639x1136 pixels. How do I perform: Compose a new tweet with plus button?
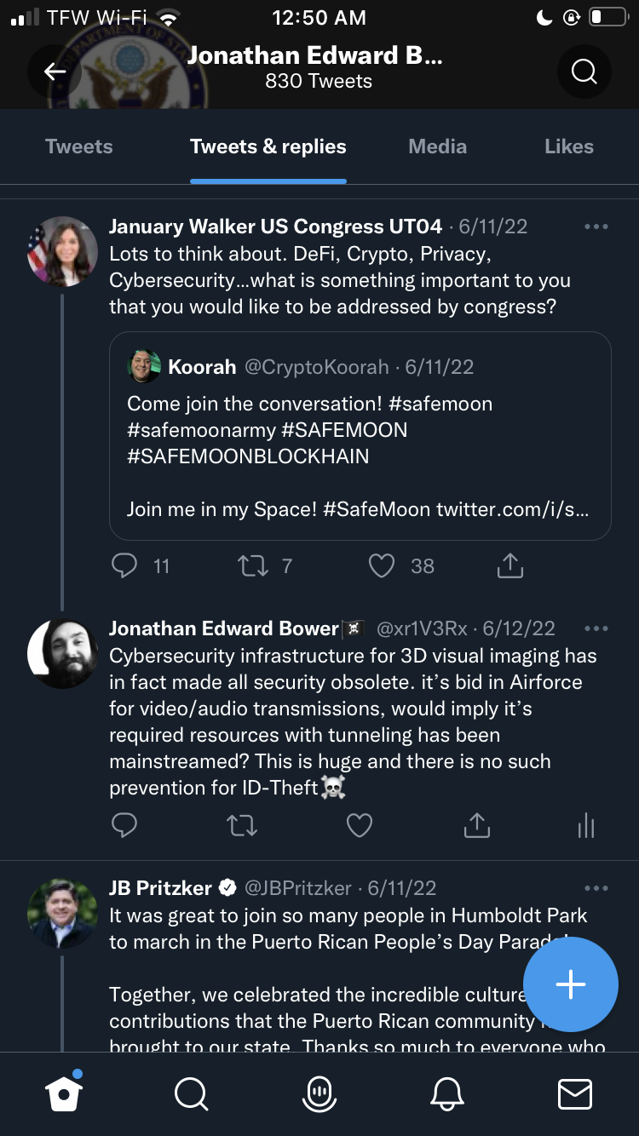570,984
